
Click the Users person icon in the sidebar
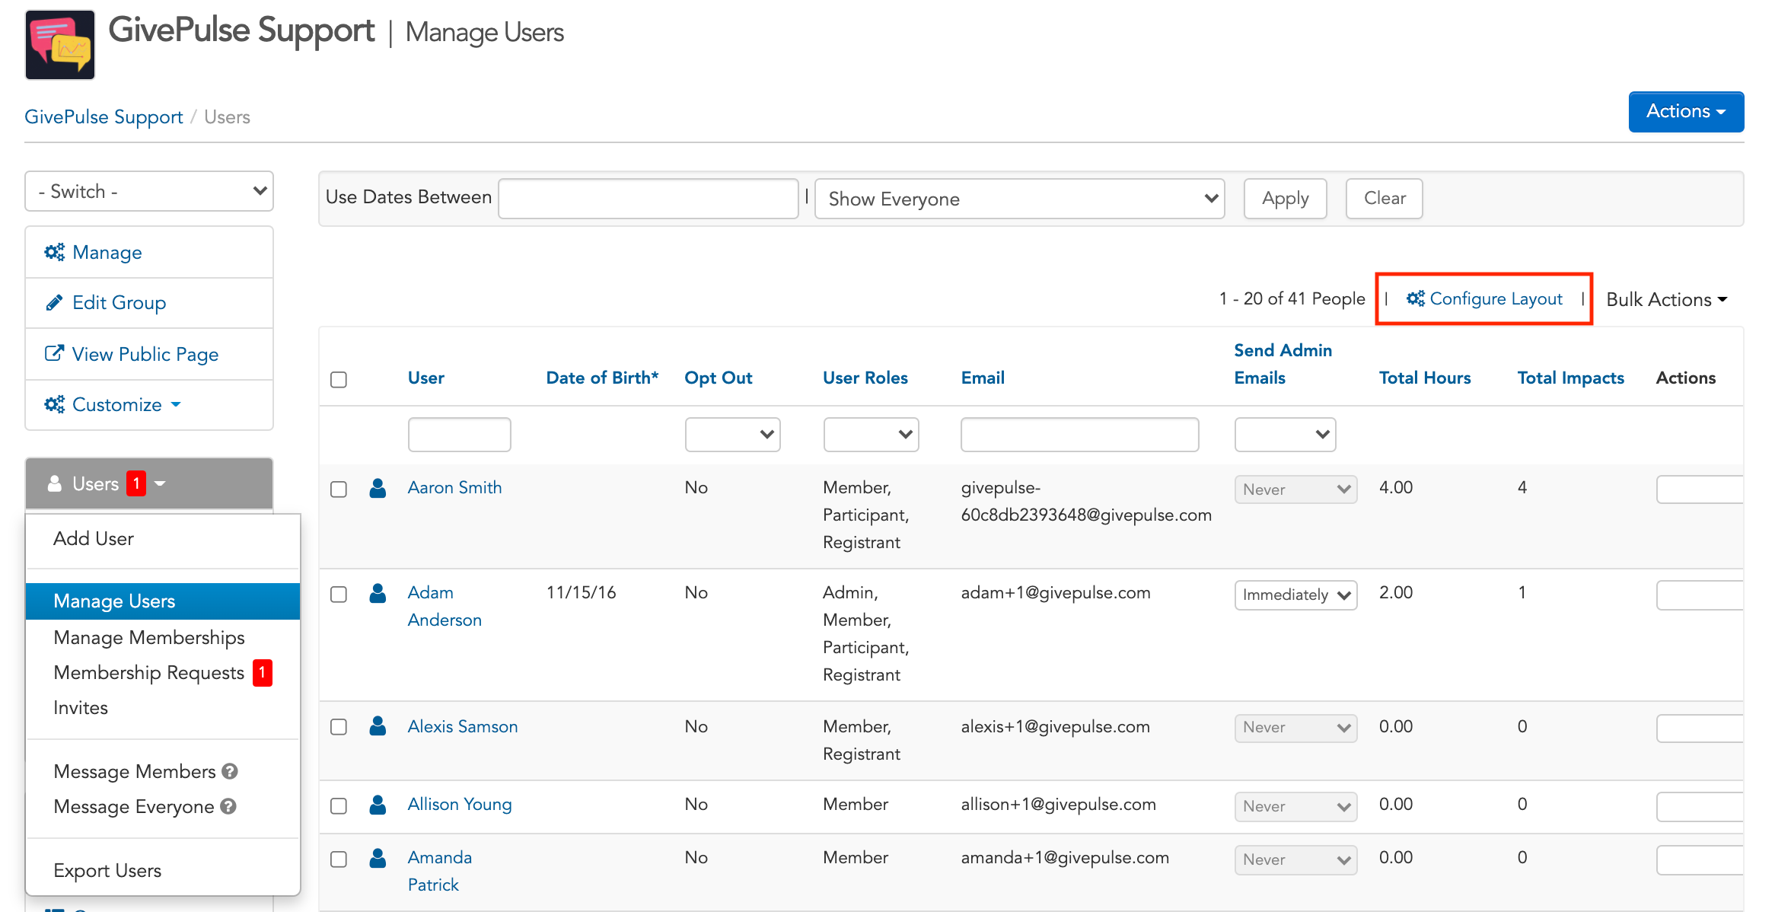coord(55,483)
